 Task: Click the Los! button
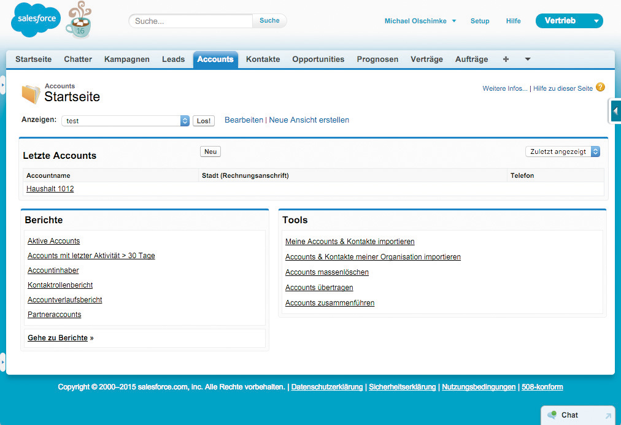[204, 121]
